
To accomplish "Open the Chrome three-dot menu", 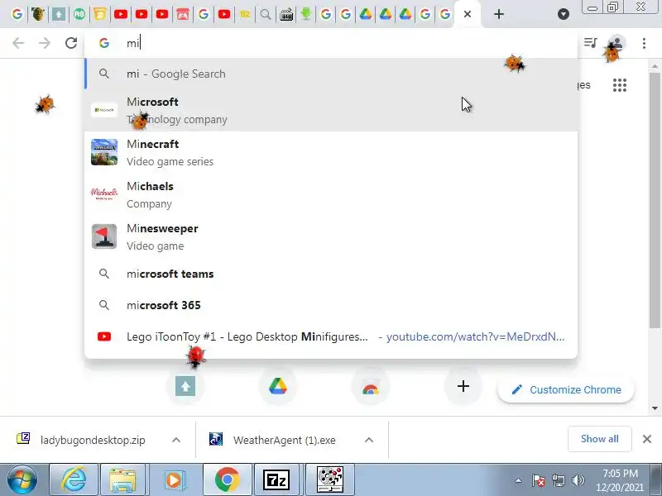I will point(644,43).
